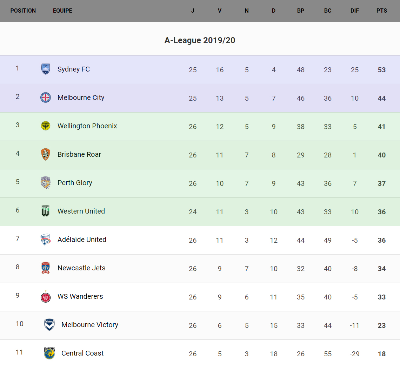Click the Melbourne City club logo
This screenshot has height=371, width=400.
(x=46, y=97)
